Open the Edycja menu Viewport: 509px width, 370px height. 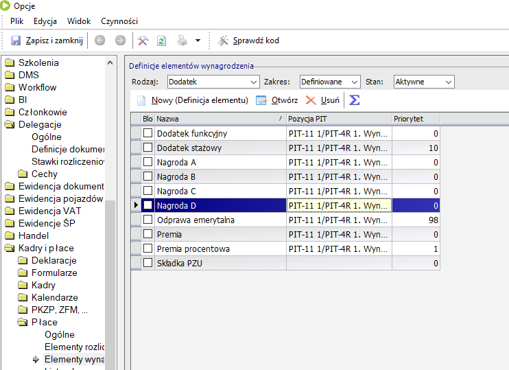[x=45, y=21]
